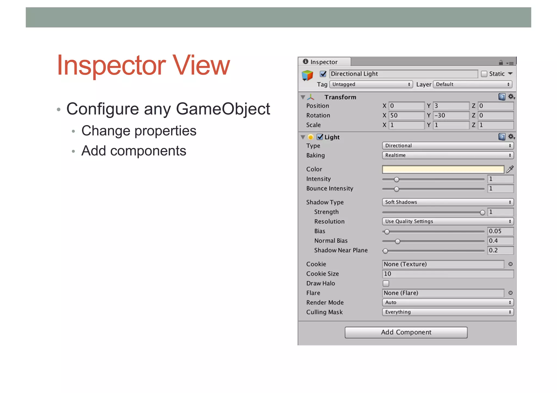
Task: Click the Culling Mask label
Action: [x=324, y=312]
